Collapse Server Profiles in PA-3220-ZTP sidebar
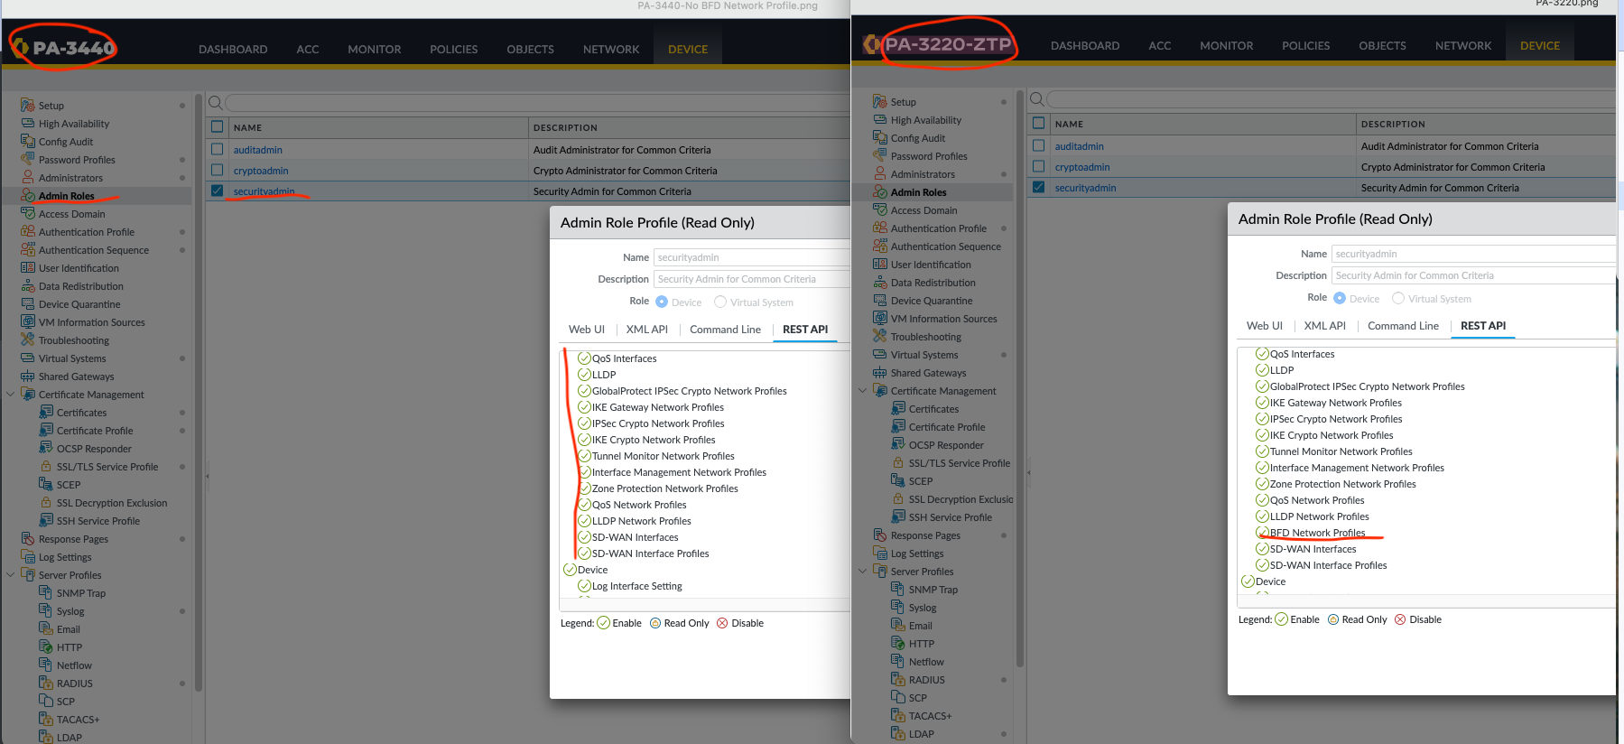The width and height of the screenshot is (1624, 744). pyautogui.click(x=863, y=572)
